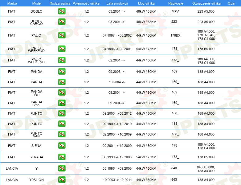241x185 pixels.
Task: Select 54kW / 73KM in PALIO WEEKEND row
Action: (146, 49)
